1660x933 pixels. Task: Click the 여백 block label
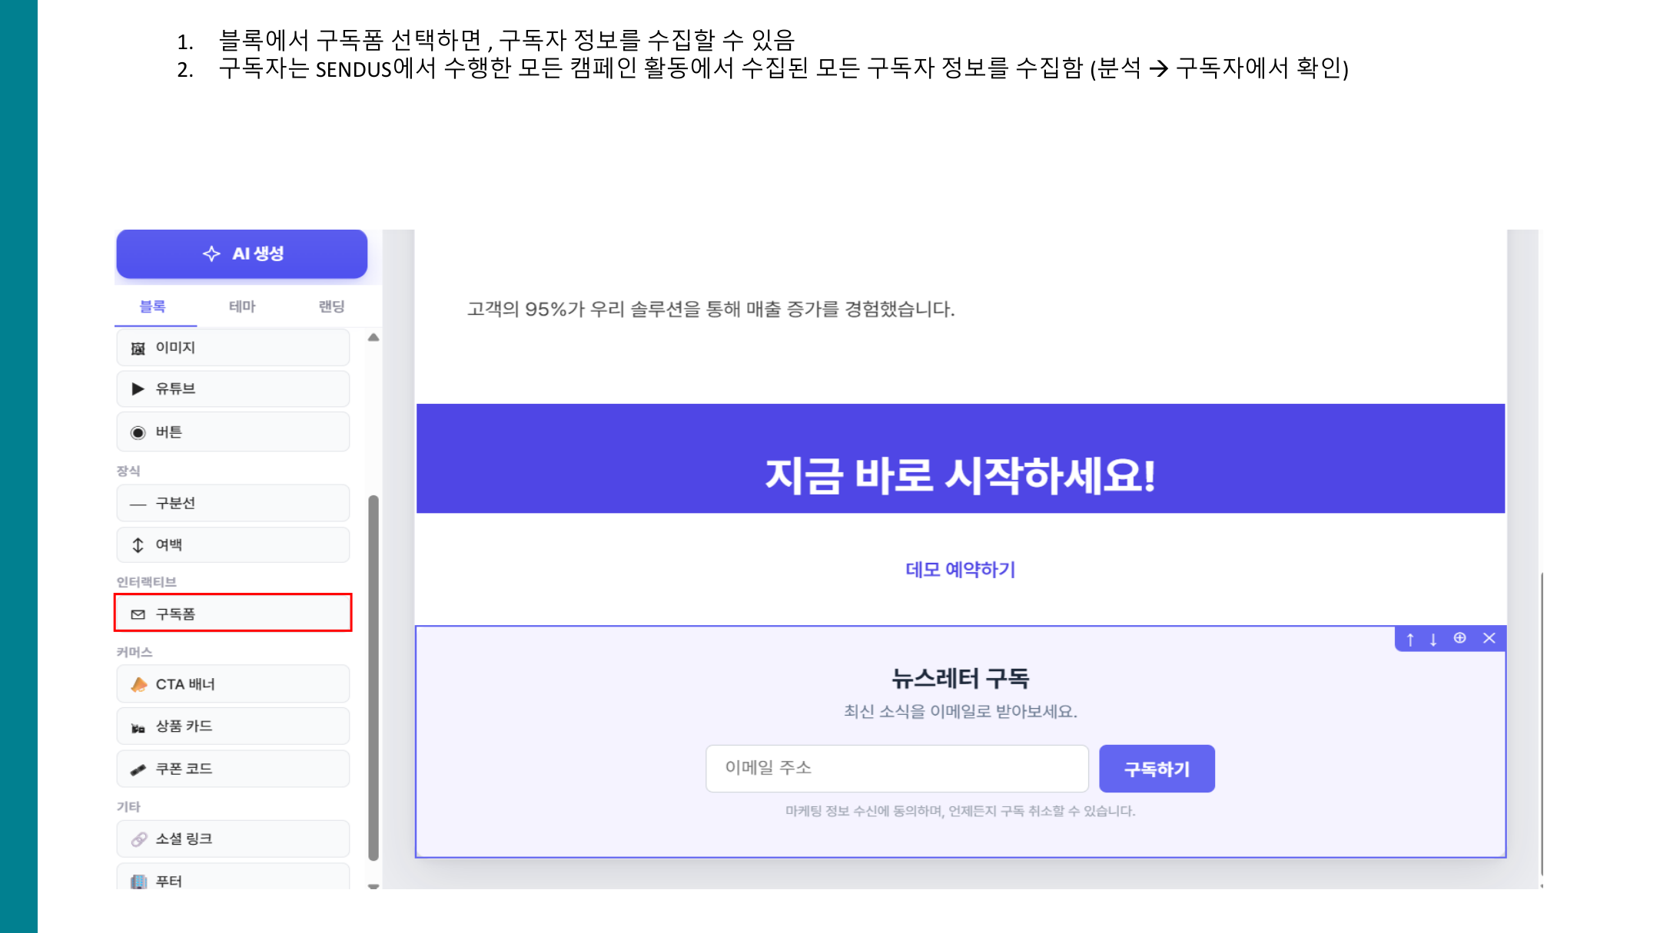tap(169, 544)
